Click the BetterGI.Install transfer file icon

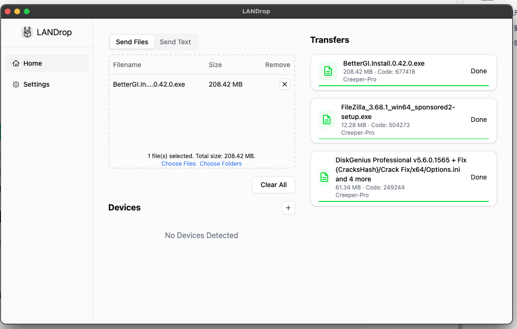328,71
